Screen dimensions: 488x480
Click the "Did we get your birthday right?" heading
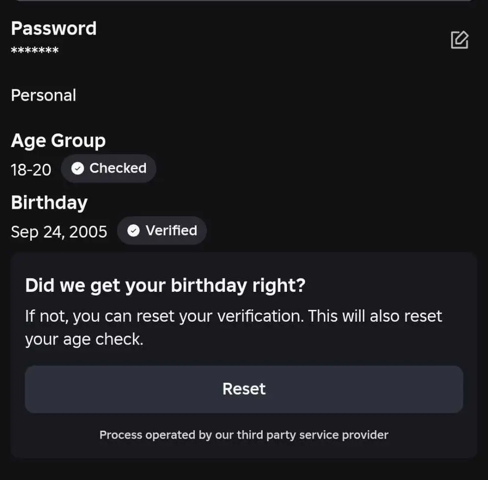165,285
